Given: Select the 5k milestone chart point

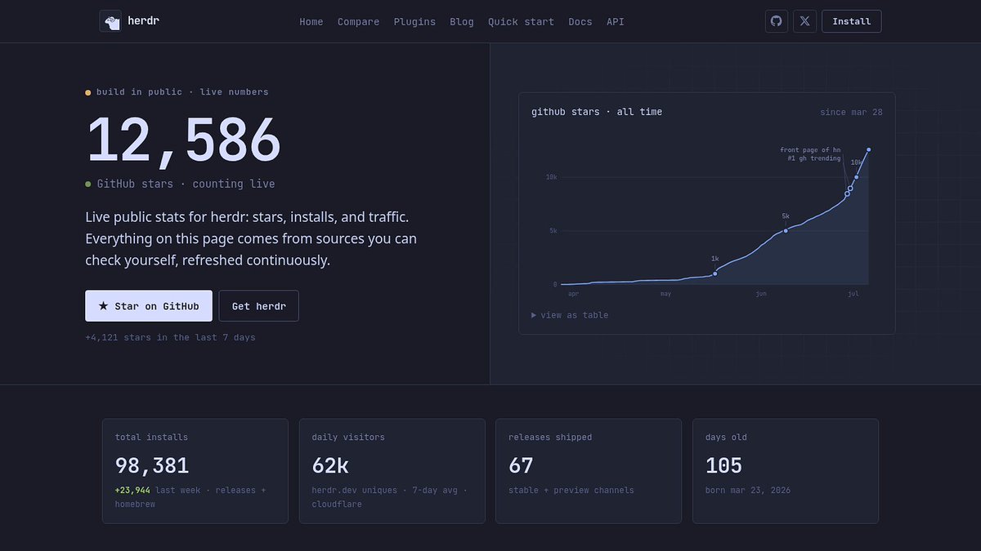Looking at the screenshot, I should (x=786, y=231).
